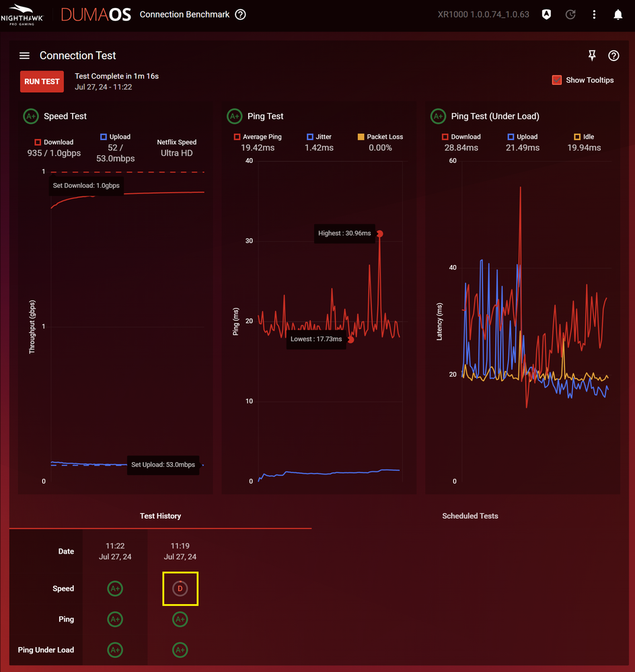The image size is (635, 672).
Task: Click the Speed Test A+ grade badge
Action: tap(31, 116)
